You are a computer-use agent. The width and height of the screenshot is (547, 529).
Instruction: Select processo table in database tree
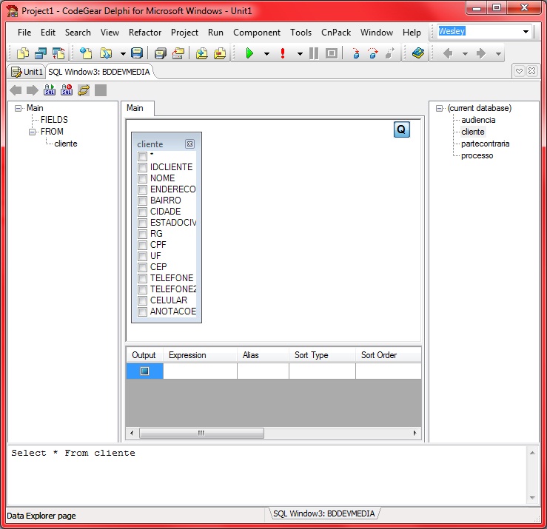pyautogui.click(x=477, y=155)
